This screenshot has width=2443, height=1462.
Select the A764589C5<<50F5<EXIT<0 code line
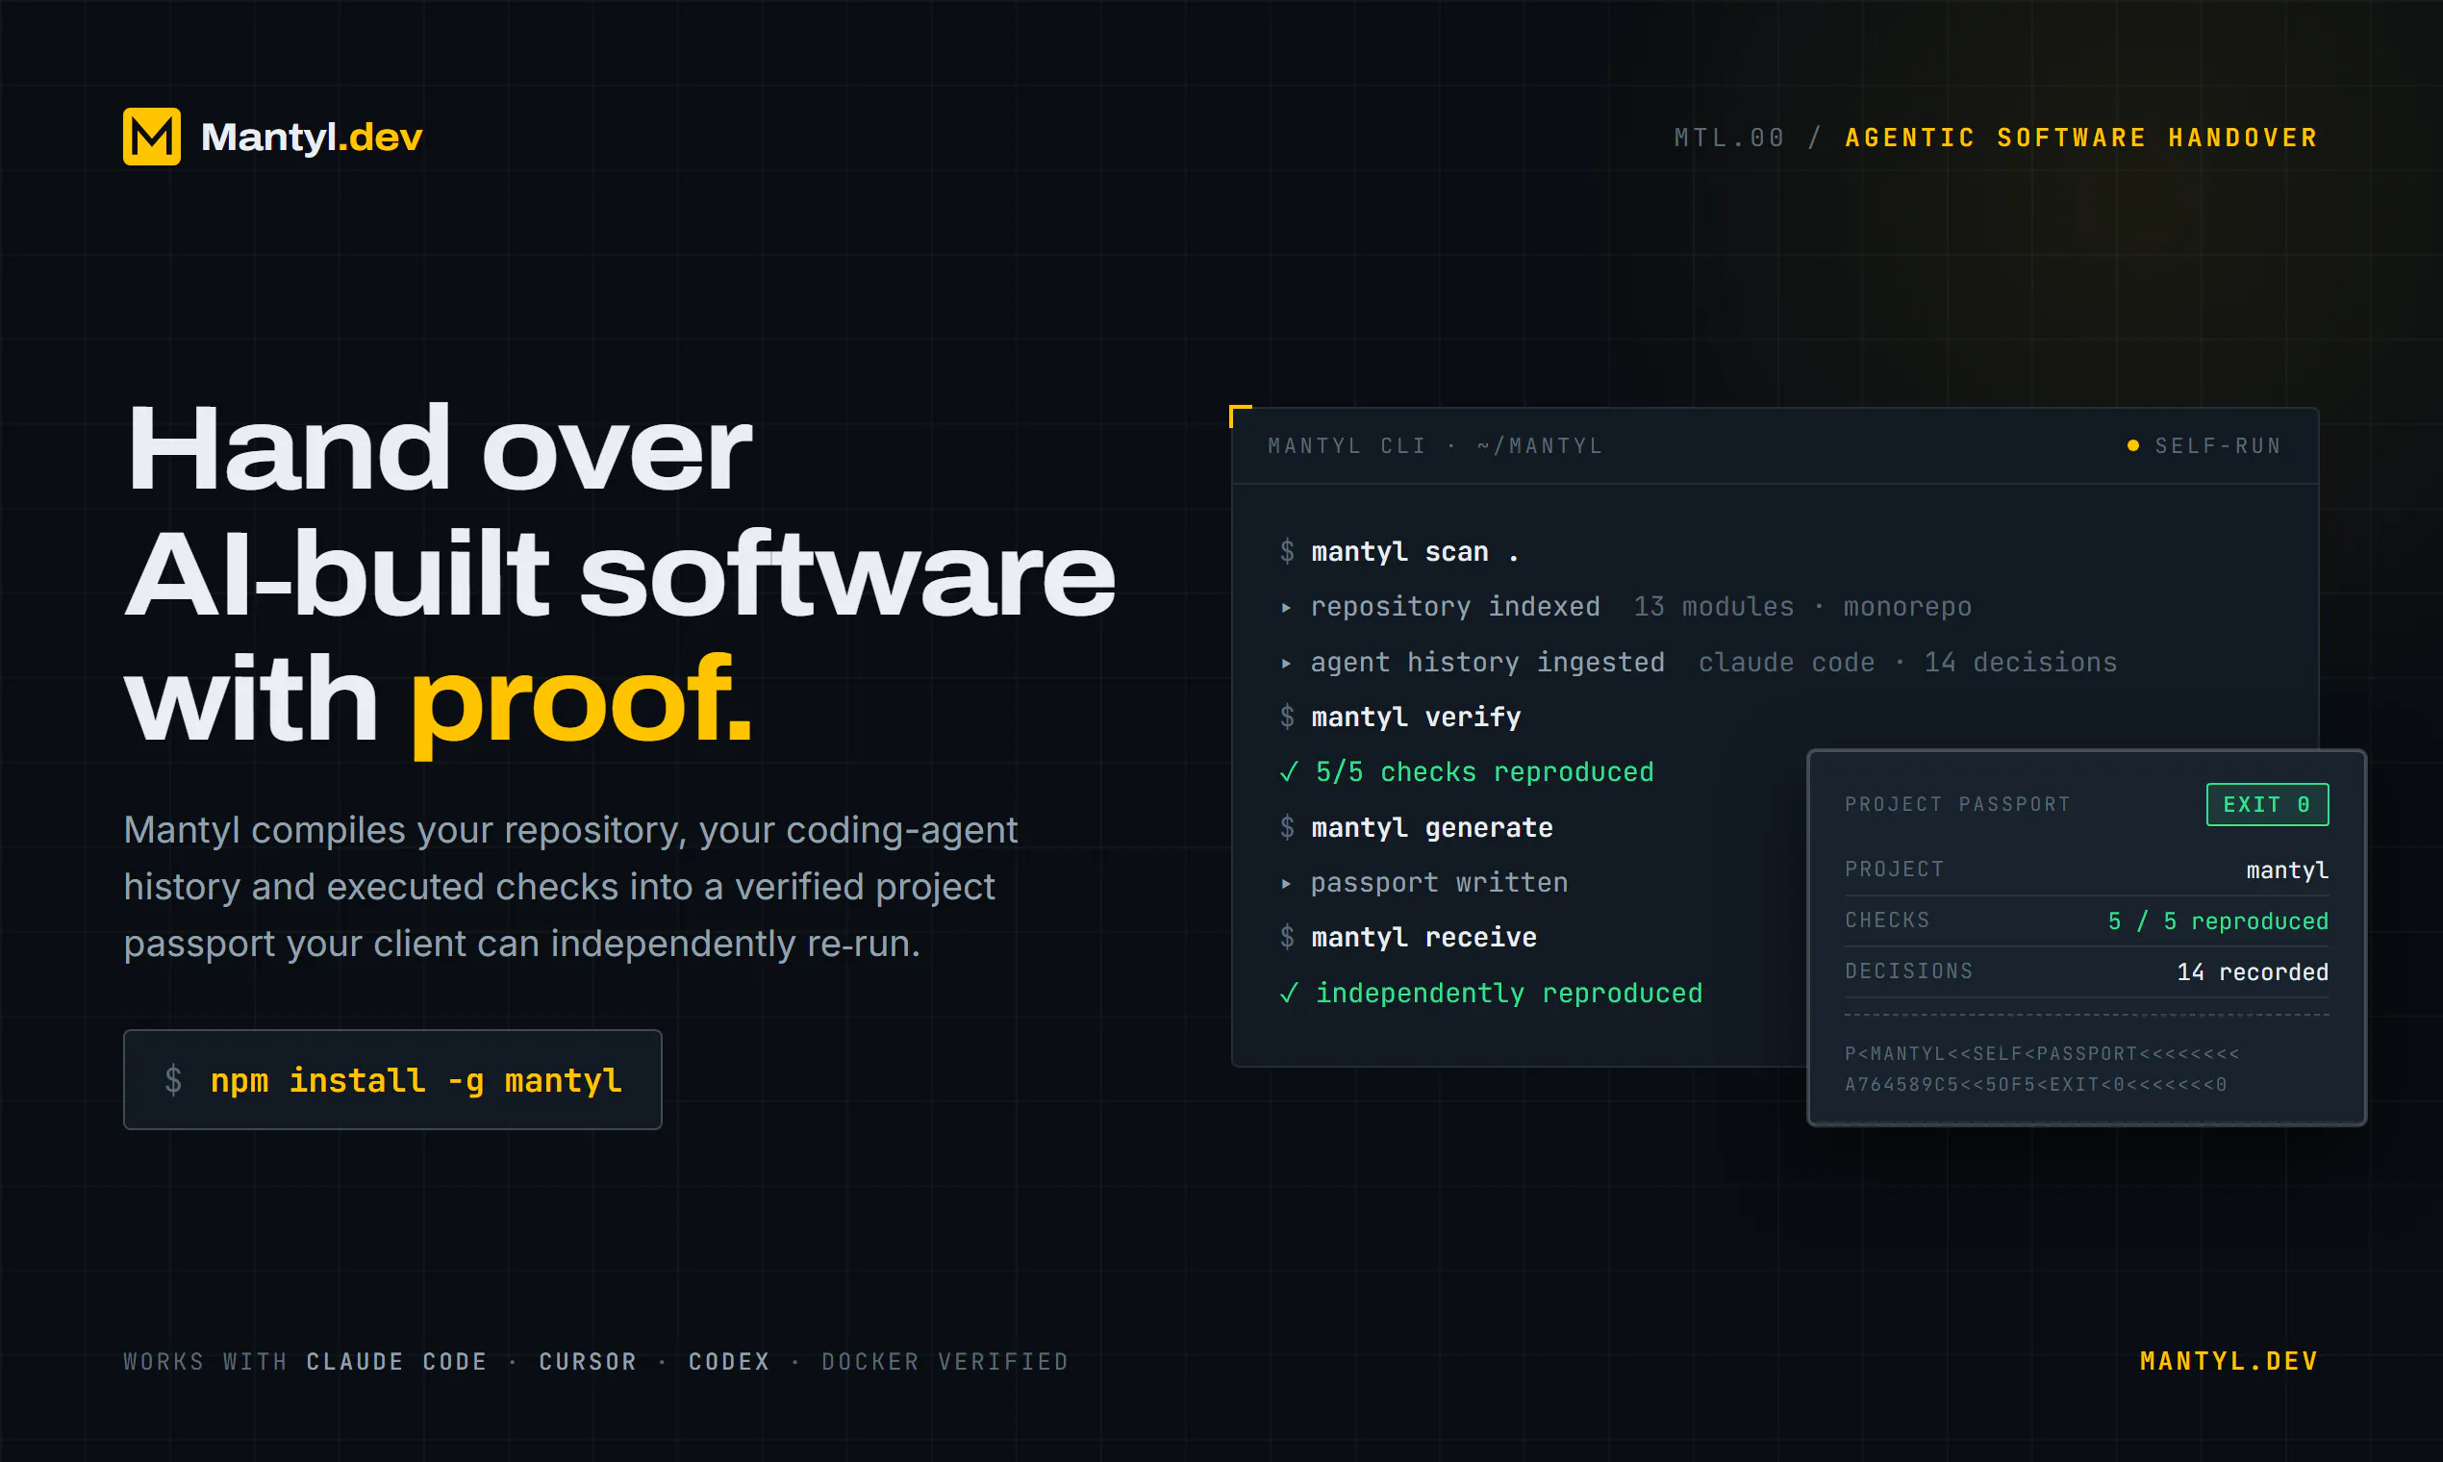click(2035, 1085)
